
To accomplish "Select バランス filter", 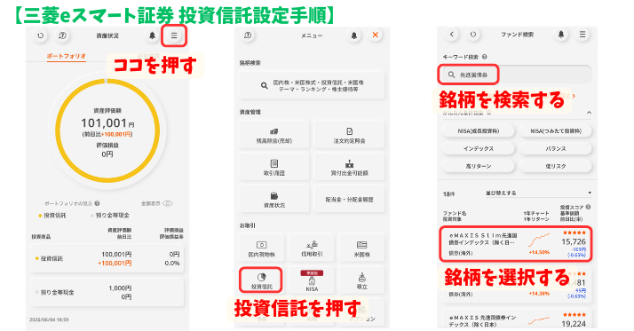I will coord(556,149).
